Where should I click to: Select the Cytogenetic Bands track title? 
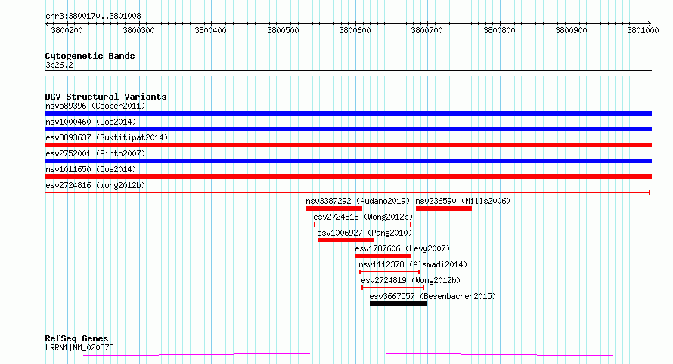(90, 56)
